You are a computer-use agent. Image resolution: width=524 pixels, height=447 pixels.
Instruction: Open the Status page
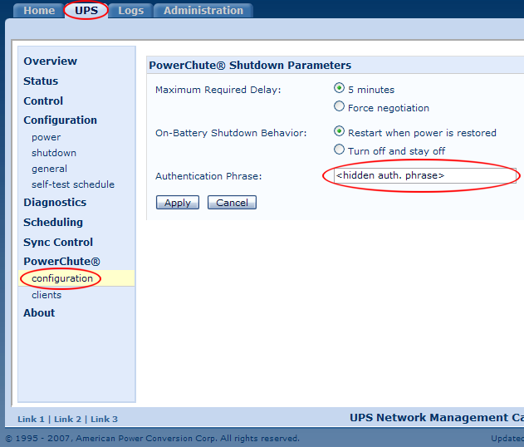[x=41, y=81]
